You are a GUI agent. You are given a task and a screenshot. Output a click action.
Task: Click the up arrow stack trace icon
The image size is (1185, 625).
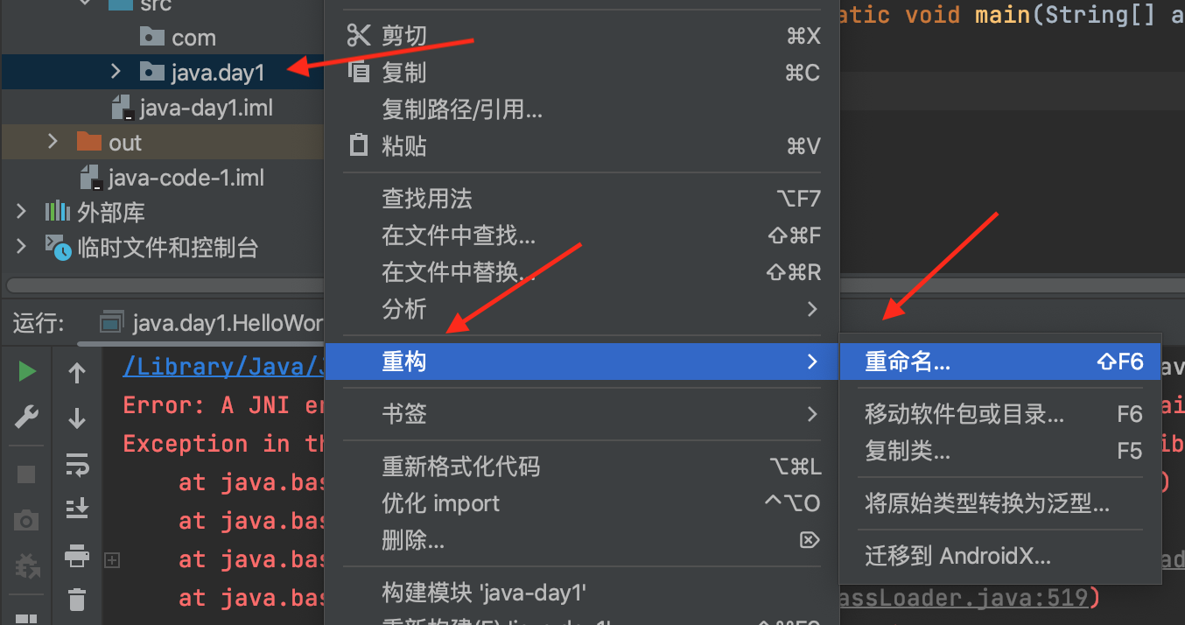77,373
